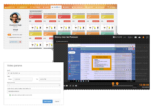Image resolution: width=154 pixels, height=109 pixels.
Task: Mute the recording with the speaker icon
Action: coord(76,86)
